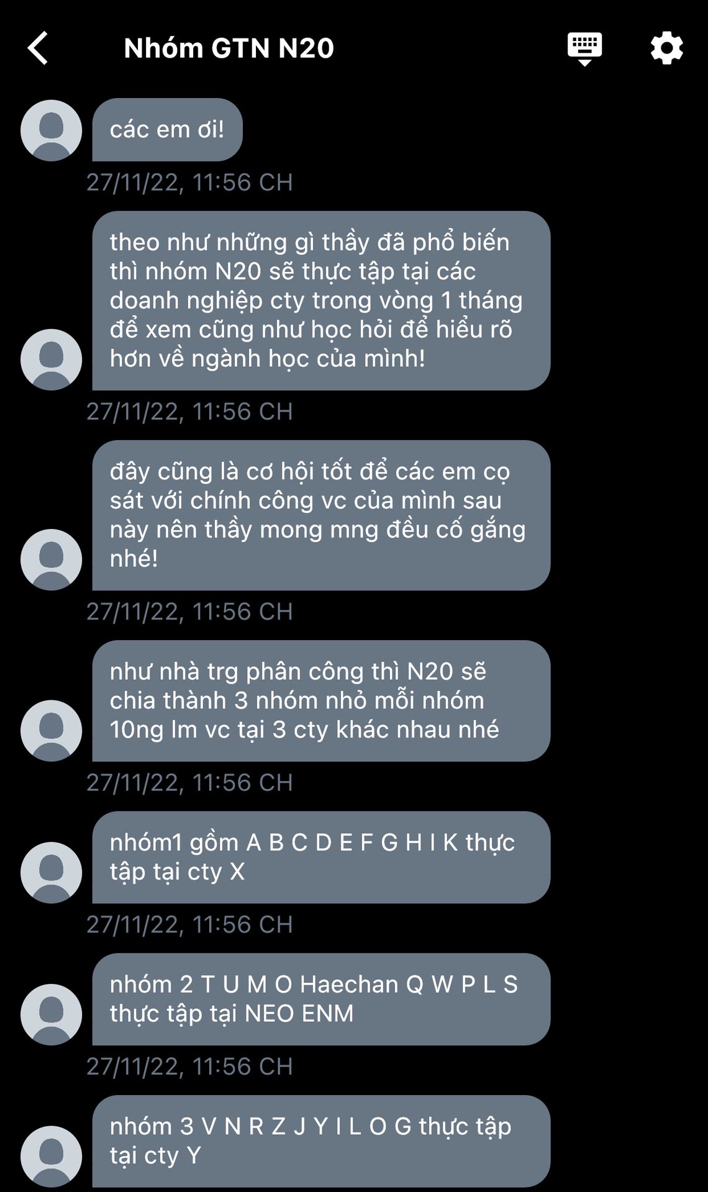Select the "nhóm1 gồm A B C" bubble
The image size is (708, 1192).
[320, 857]
